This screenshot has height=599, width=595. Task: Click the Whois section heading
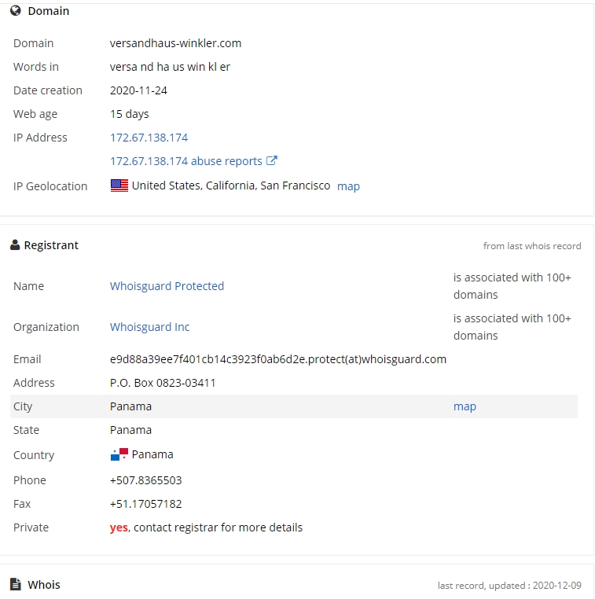point(44,585)
